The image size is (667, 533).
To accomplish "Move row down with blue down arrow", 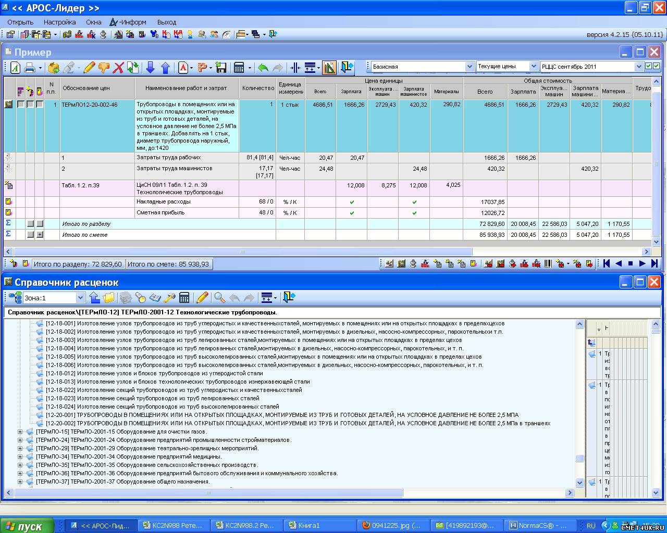I will [150, 68].
